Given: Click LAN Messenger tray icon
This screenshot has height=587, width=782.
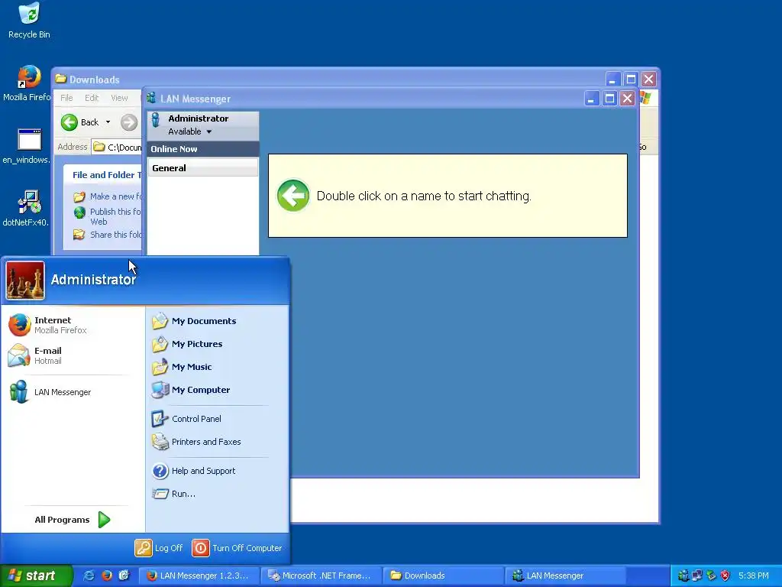Looking at the screenshot, I should coord(683,576).
